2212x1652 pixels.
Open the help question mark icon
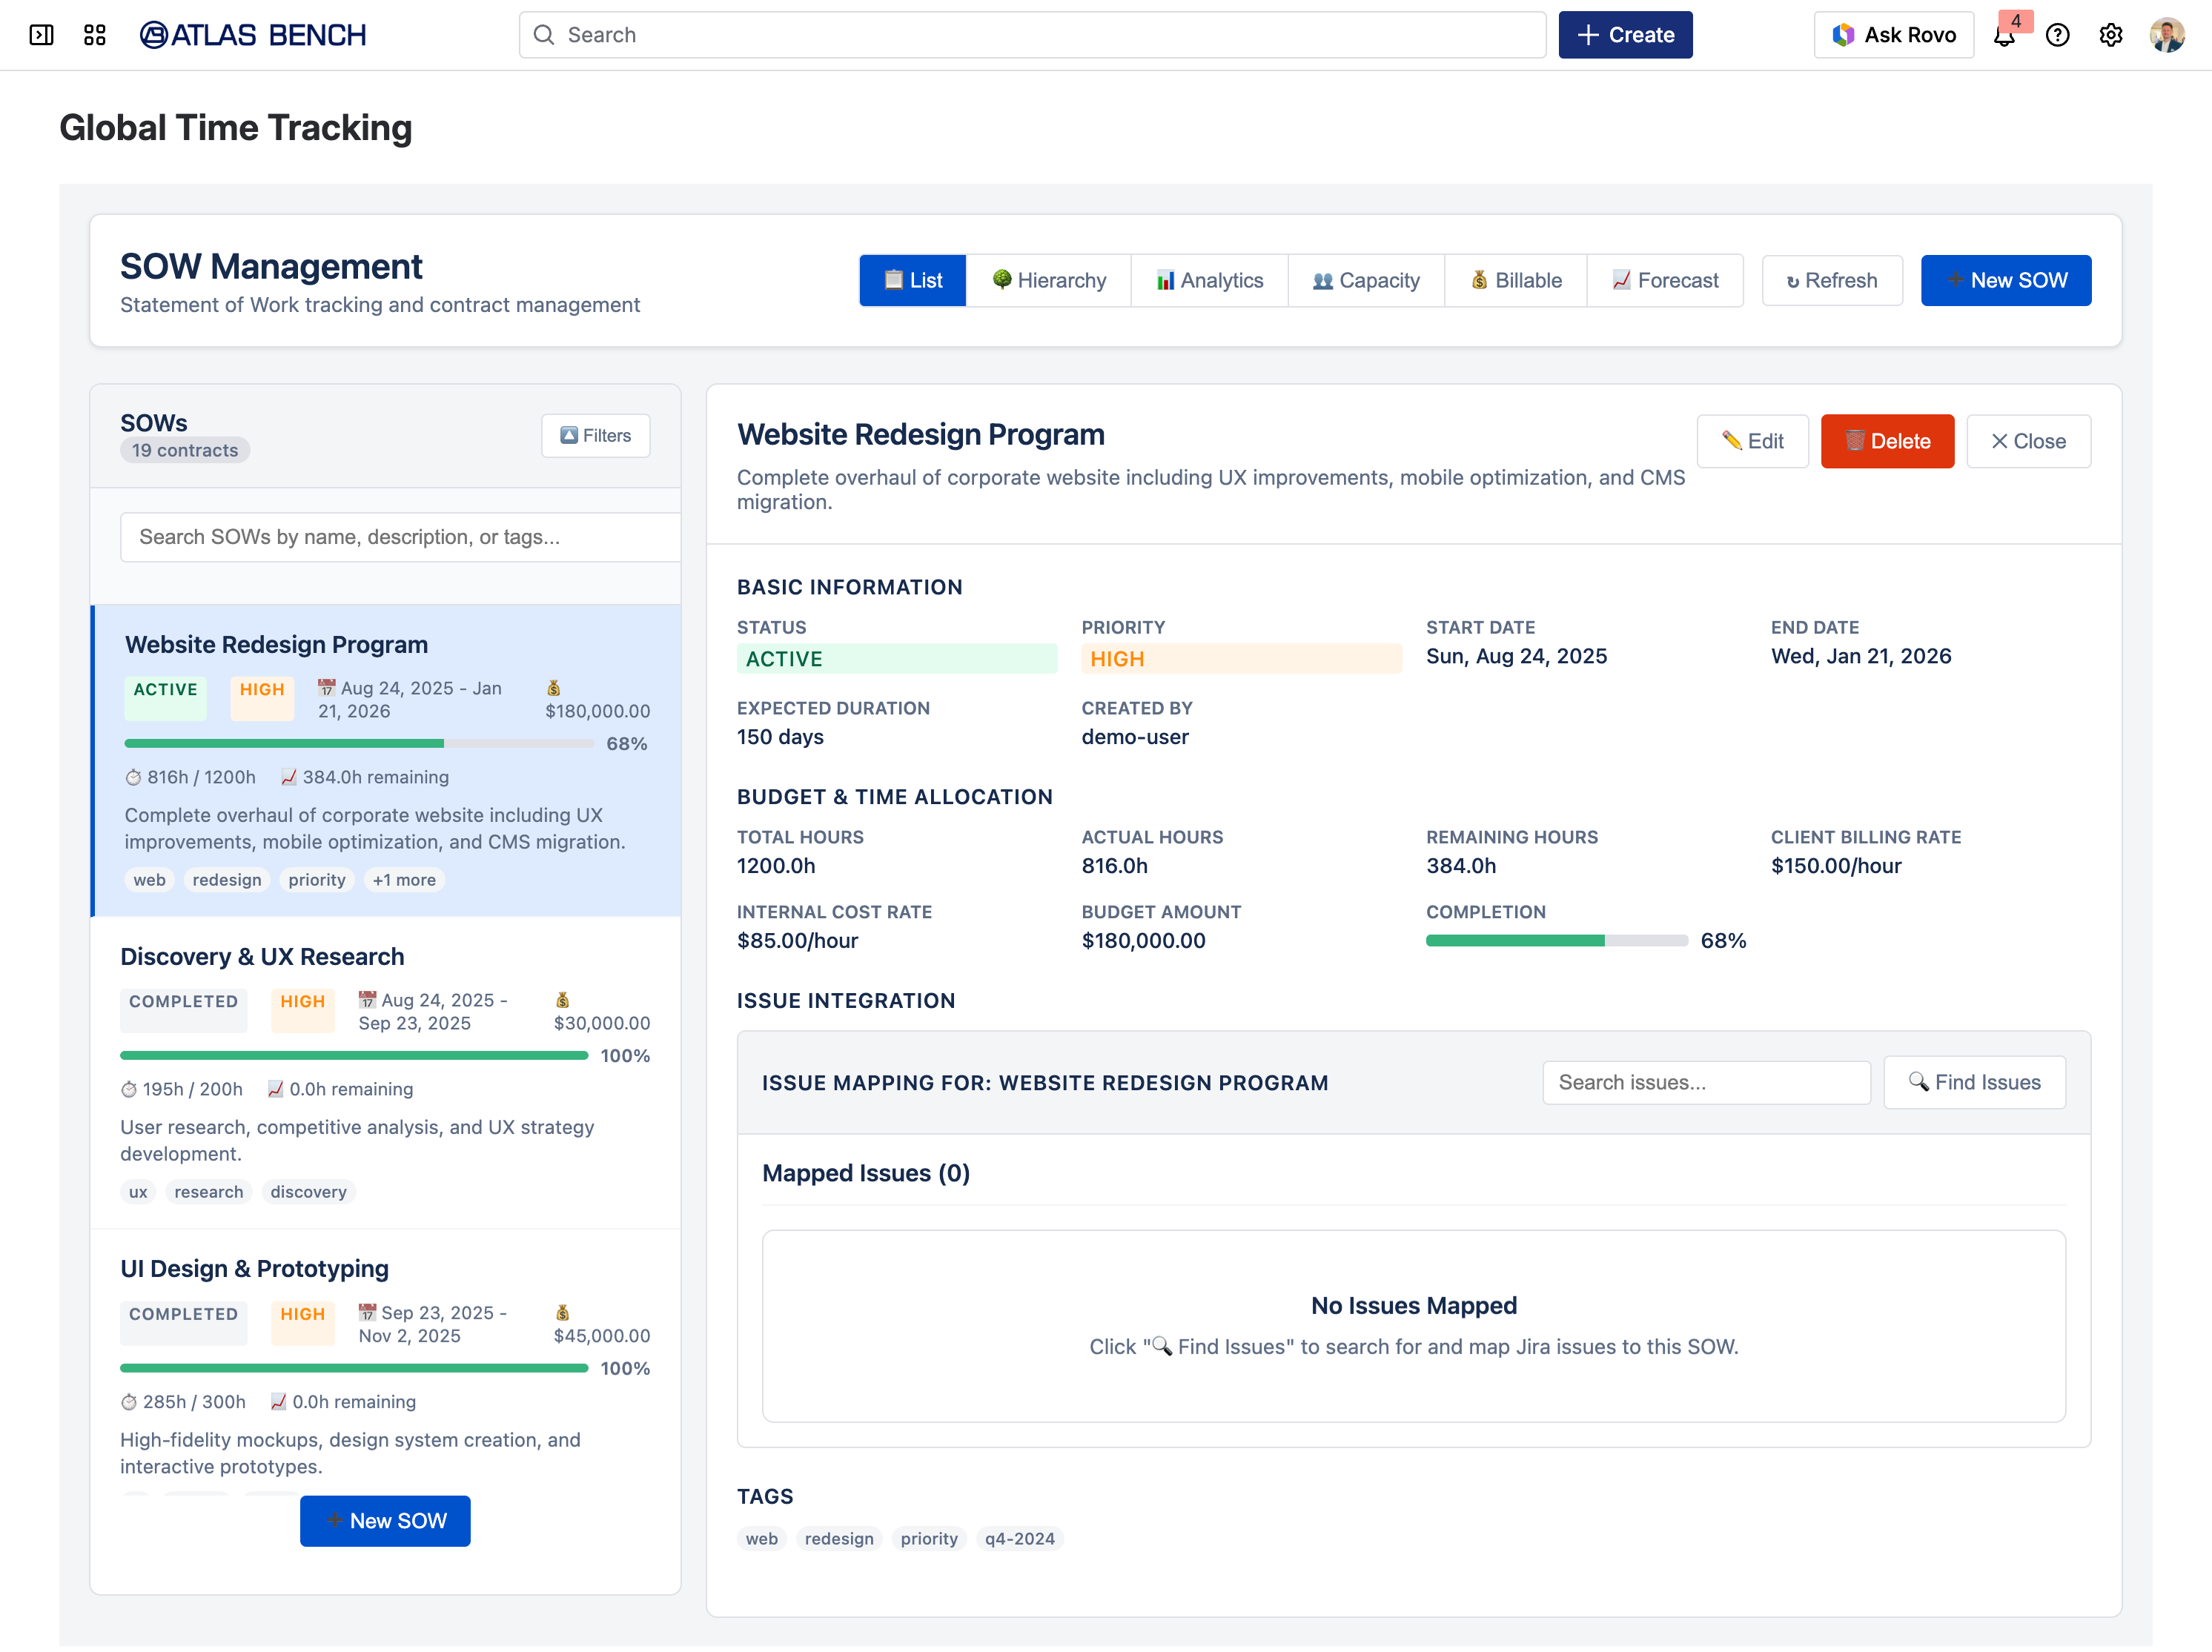point(2057,35)
